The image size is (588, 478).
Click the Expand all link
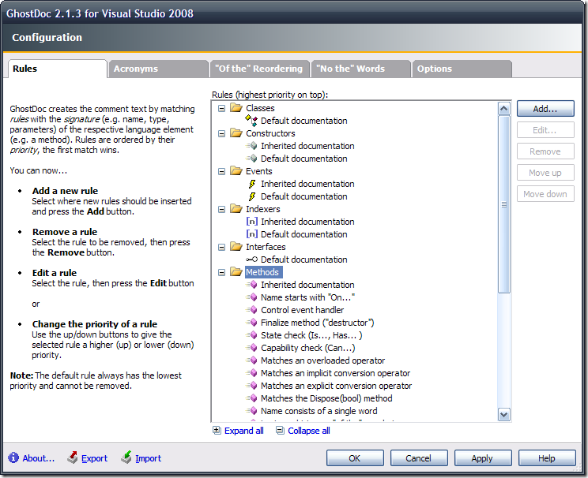click(244, 431)
